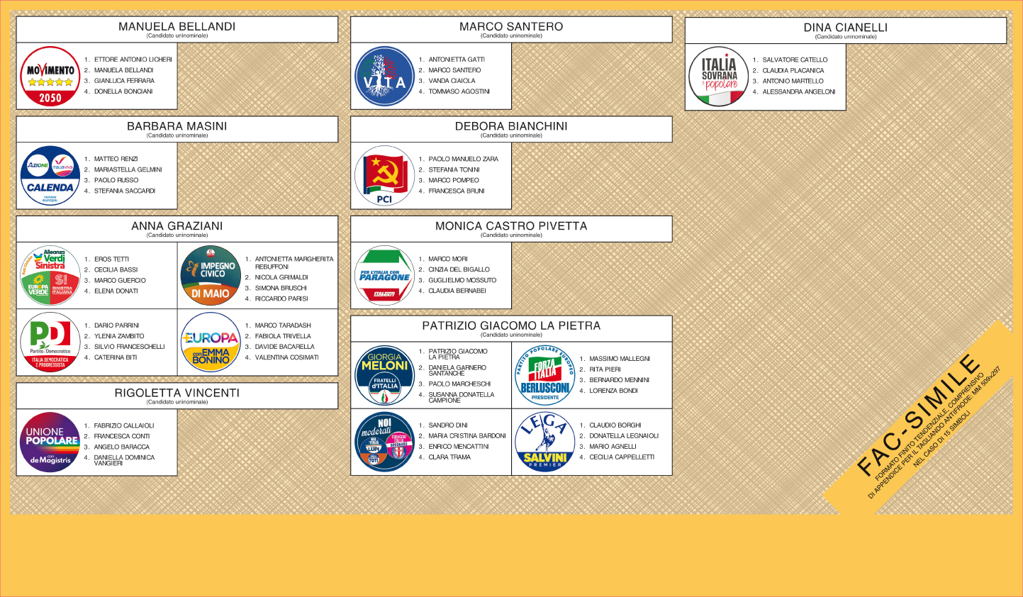The width and height of the screenshot is (1023, 597).
Task: Click the Alleanza Verdi Sinistra logo
Action: (50, 276)
